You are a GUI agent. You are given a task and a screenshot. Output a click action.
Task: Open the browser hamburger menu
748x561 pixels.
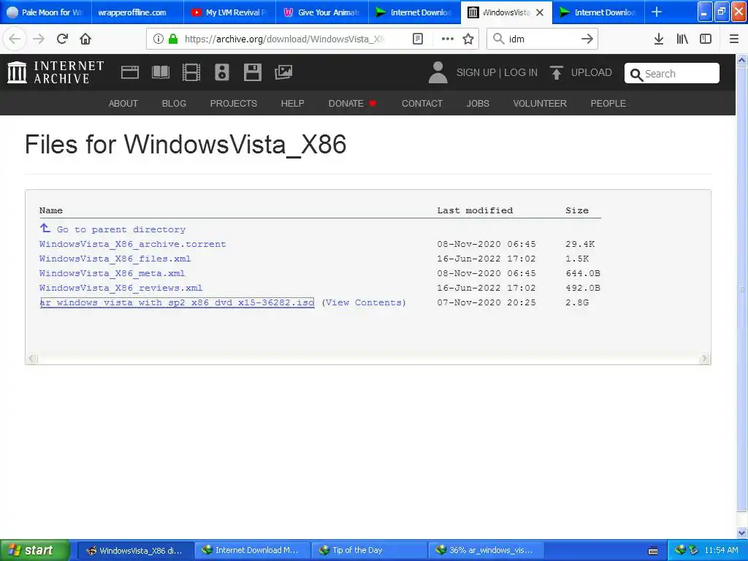click(x=734, y=39)
